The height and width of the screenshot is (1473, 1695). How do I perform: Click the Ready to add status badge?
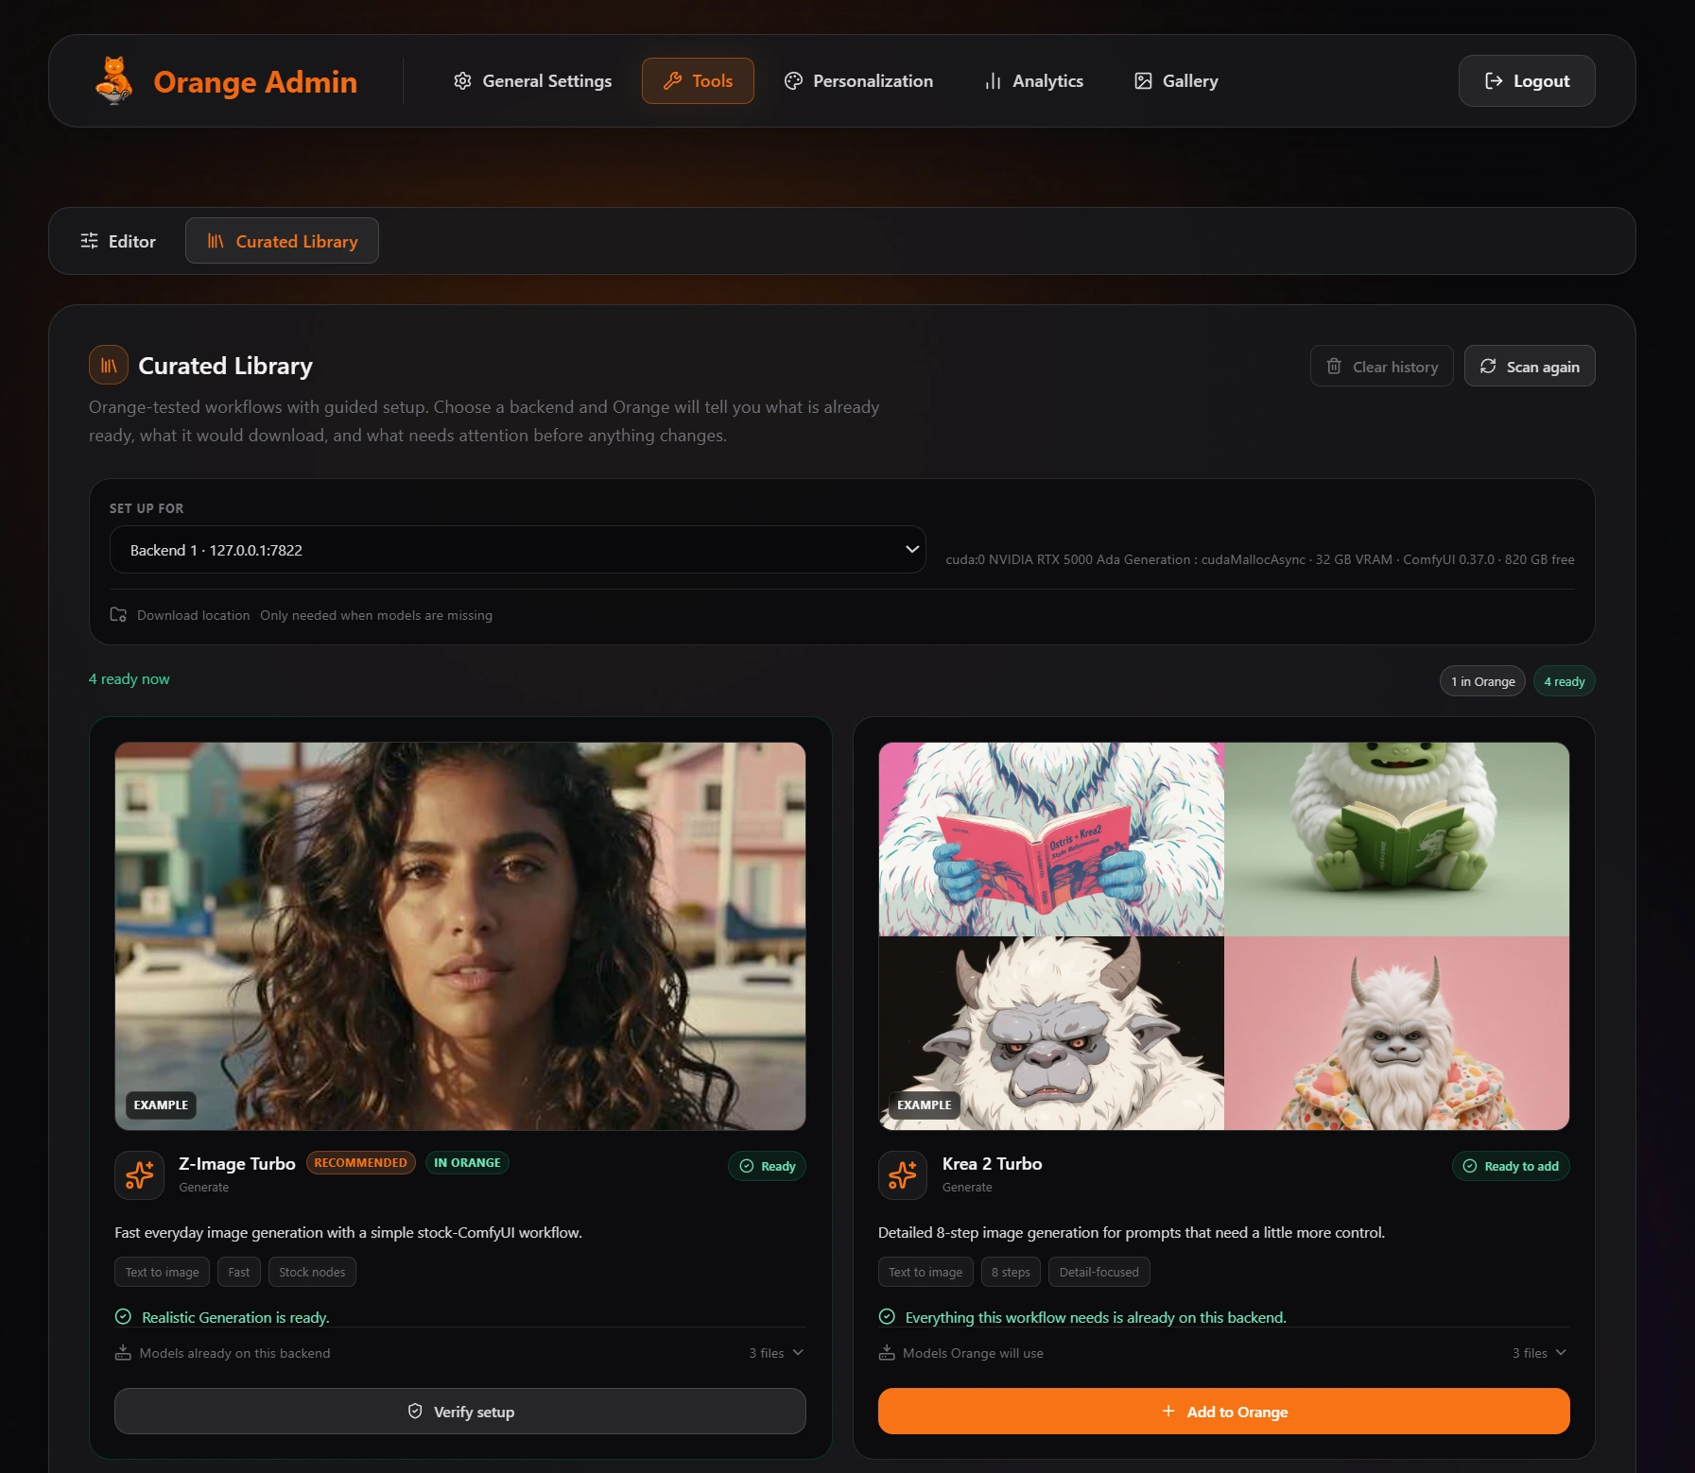click(1511, 1166)
